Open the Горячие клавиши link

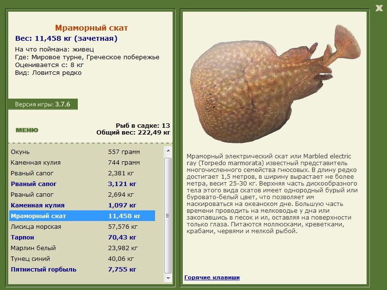[x=212, y=277]
